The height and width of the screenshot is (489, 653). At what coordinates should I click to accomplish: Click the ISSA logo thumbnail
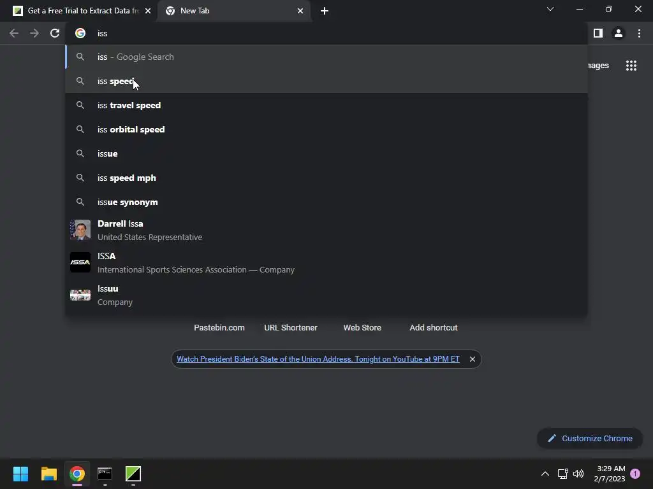(80, 262)
